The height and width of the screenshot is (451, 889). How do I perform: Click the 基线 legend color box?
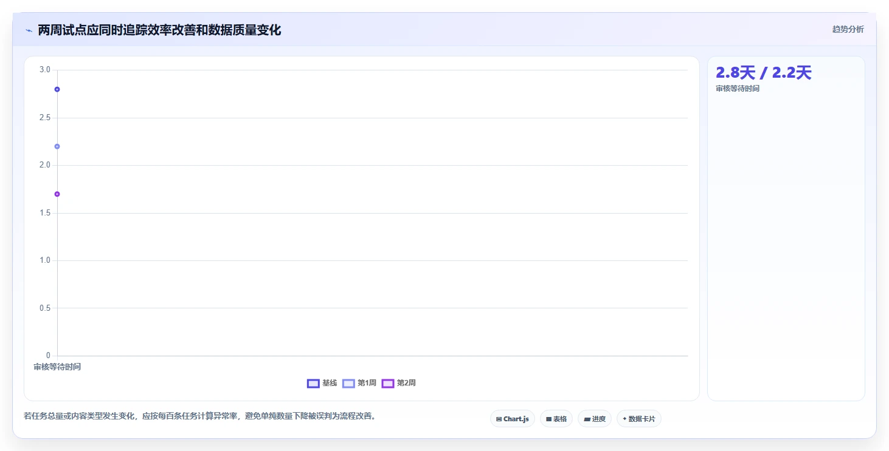tap(313, 383)
